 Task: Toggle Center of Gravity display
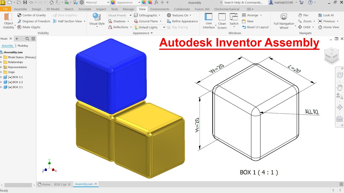(31, 15)
